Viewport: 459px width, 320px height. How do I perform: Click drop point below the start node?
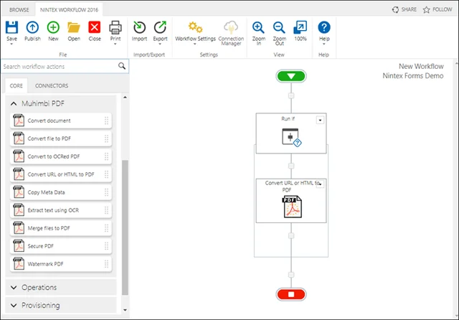(291, 95)
